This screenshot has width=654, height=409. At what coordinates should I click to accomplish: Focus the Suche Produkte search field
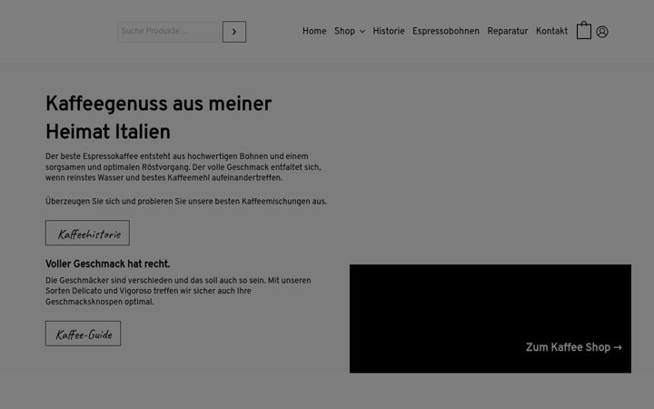point(168,32)
